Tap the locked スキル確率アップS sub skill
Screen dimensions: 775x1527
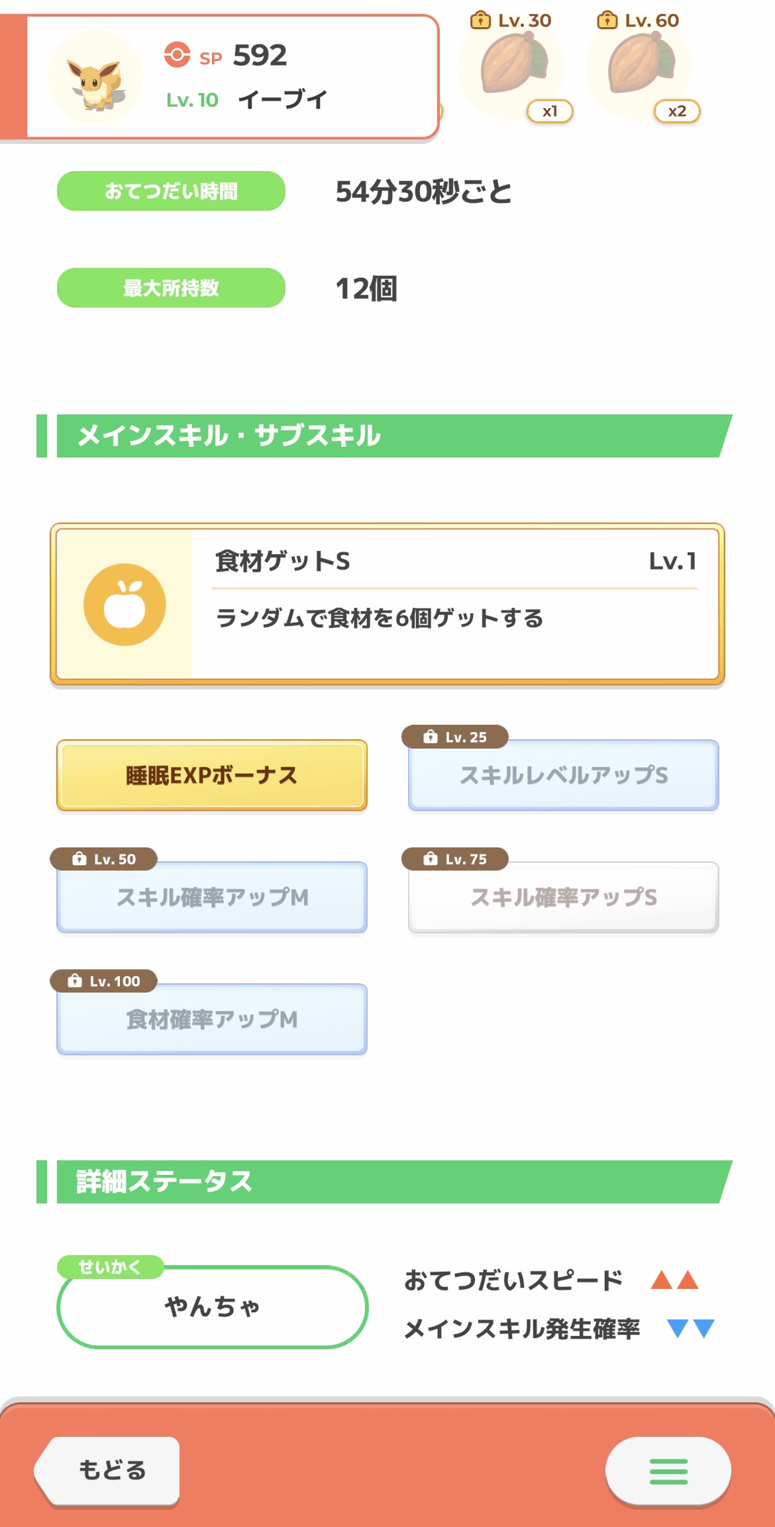(563, 898)
